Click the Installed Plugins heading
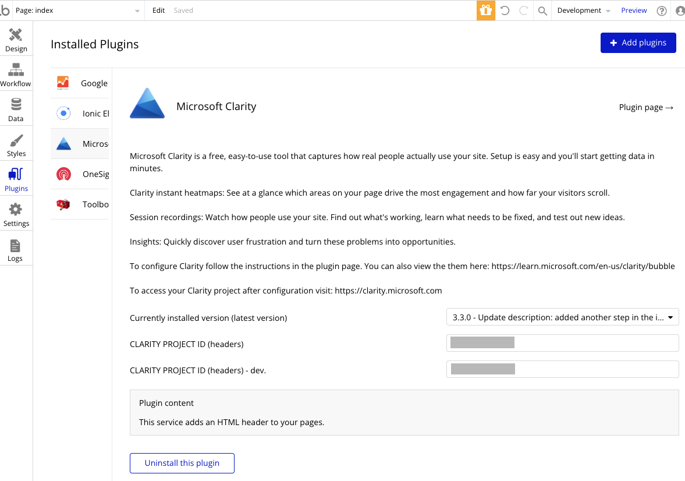 coord(95,44)
